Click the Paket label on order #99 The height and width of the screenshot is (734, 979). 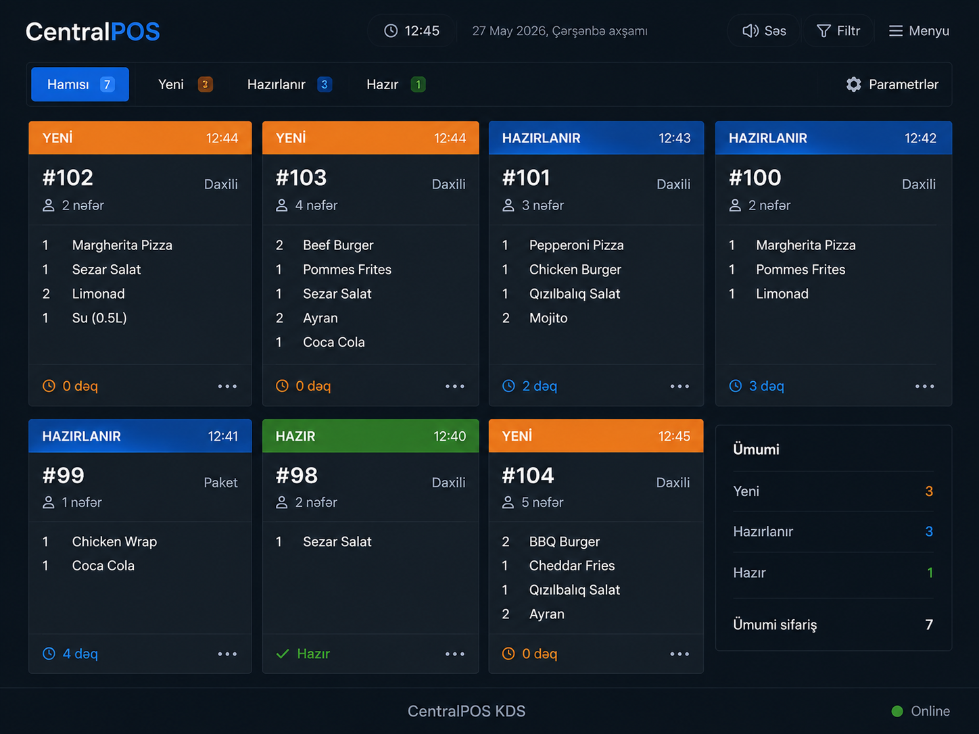pyautogui.click(x=220, y=483)
